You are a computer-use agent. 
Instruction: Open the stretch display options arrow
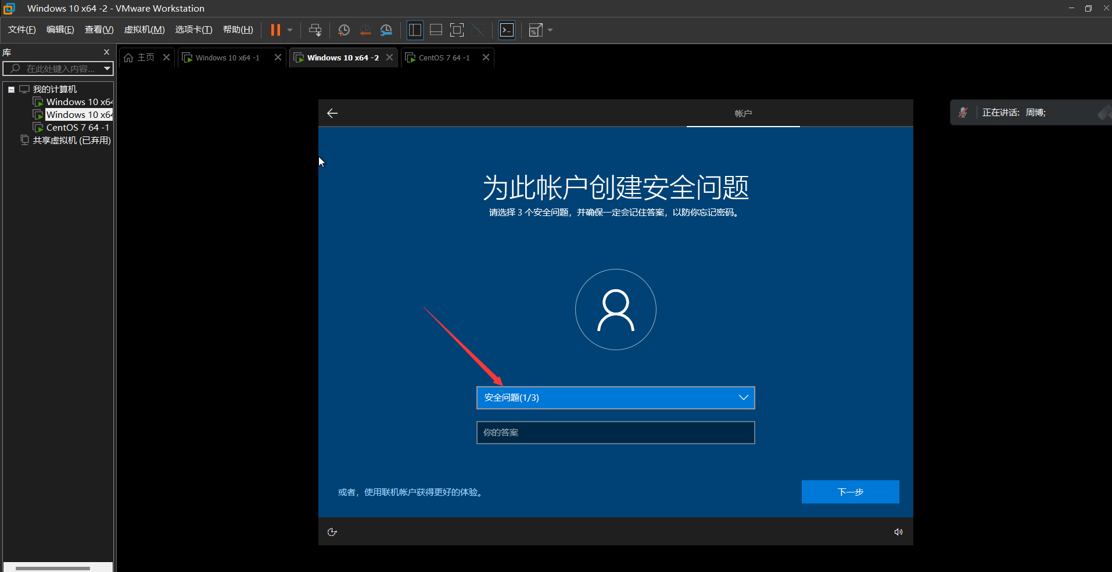550,30
